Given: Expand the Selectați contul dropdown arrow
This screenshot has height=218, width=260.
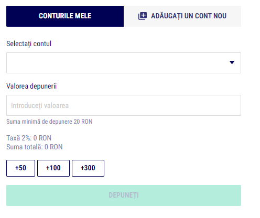Looking at the screenshot, I should pos(232,62).
